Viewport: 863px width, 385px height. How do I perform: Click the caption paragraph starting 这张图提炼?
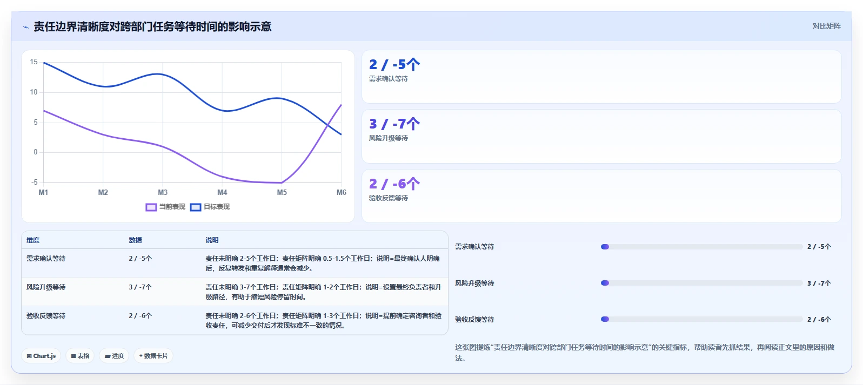click(x=645, y=353)
